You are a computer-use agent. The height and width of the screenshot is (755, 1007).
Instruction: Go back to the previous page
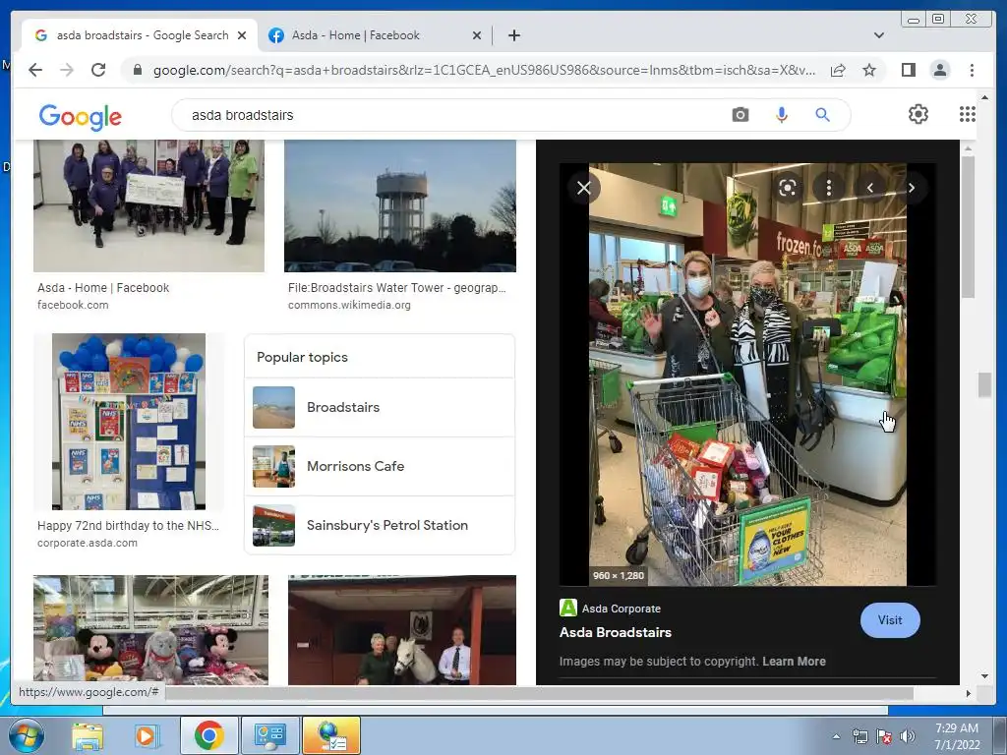pyautogui.click(x=35, y=70)
